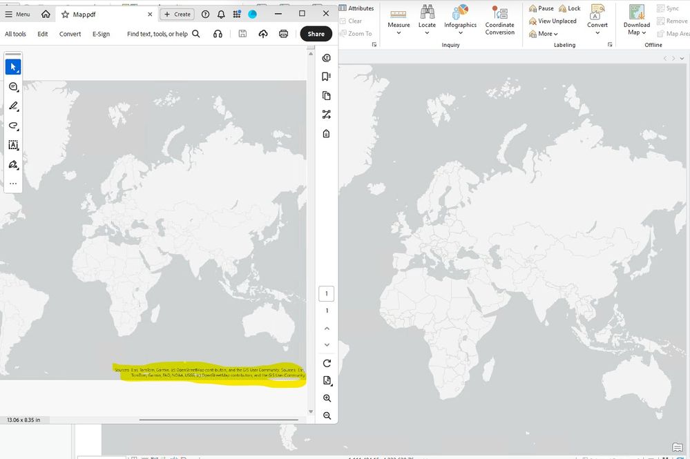The height and width of the screenshot is (459, 690).
Task: Click the Save floppy disk icon
Action: pos(242,33)
